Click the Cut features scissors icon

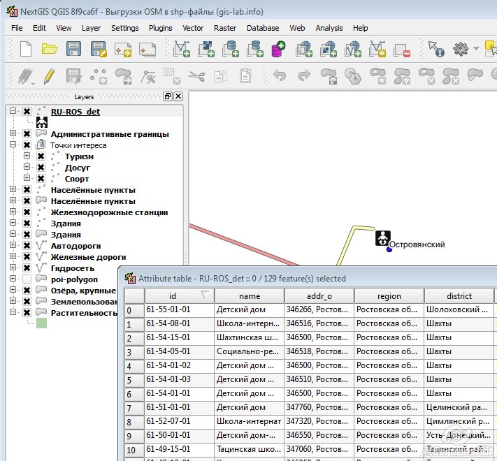[x=196, y=76]
